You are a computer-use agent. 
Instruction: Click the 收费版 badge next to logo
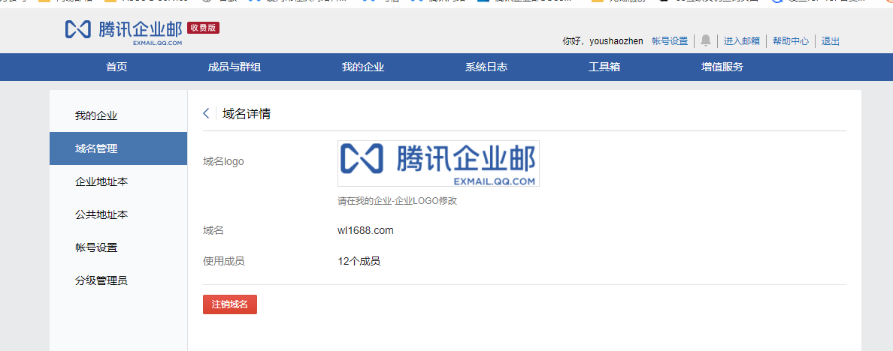tap(203, 28)
